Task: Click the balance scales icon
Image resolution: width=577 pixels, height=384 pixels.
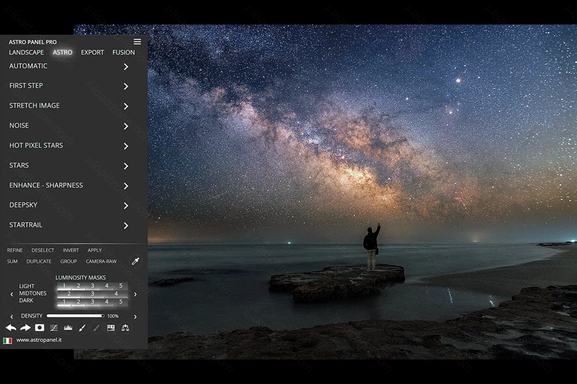Action: pos(125,328)
